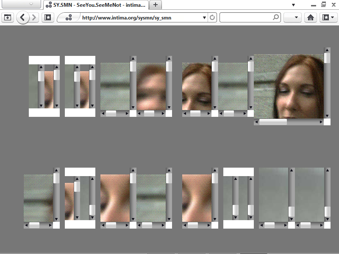Reload the page with the refresh icon
Screen dimensions: 339x254
[x=212, y=18]
